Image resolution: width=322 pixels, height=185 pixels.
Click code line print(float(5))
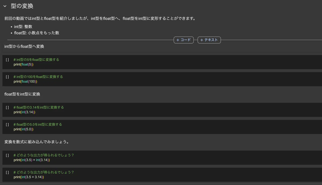point(24,64)
